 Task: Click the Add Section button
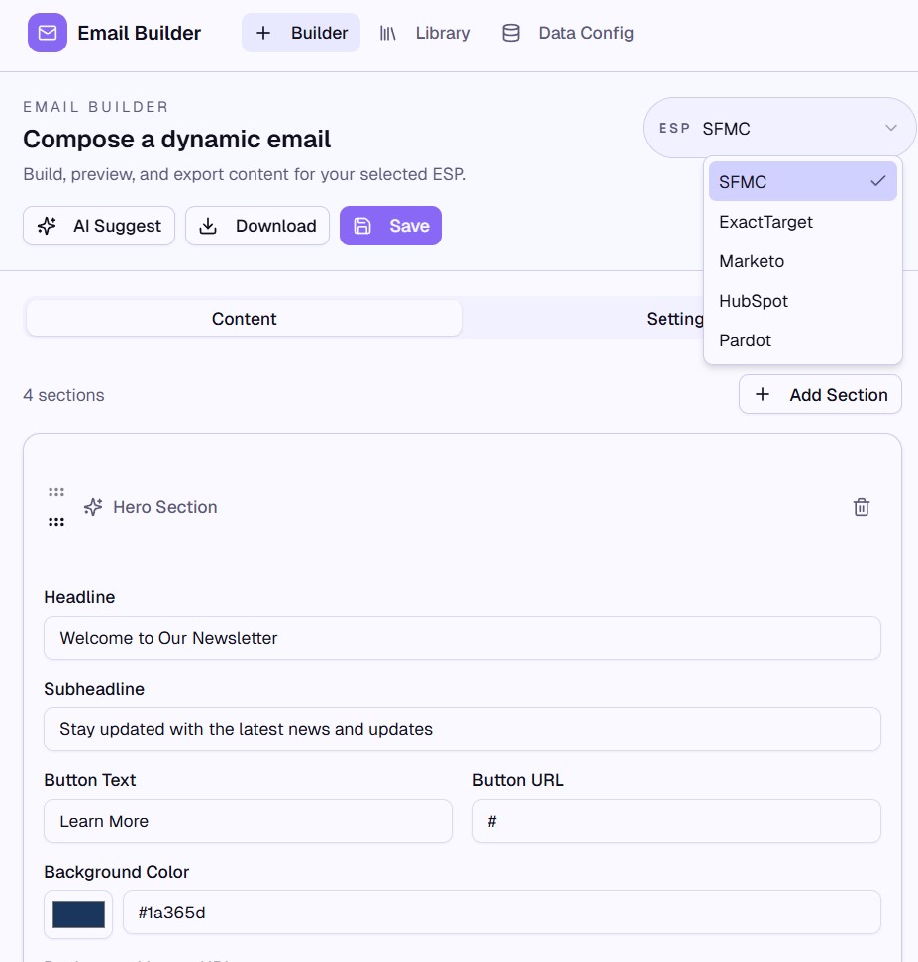pos(820,394)
